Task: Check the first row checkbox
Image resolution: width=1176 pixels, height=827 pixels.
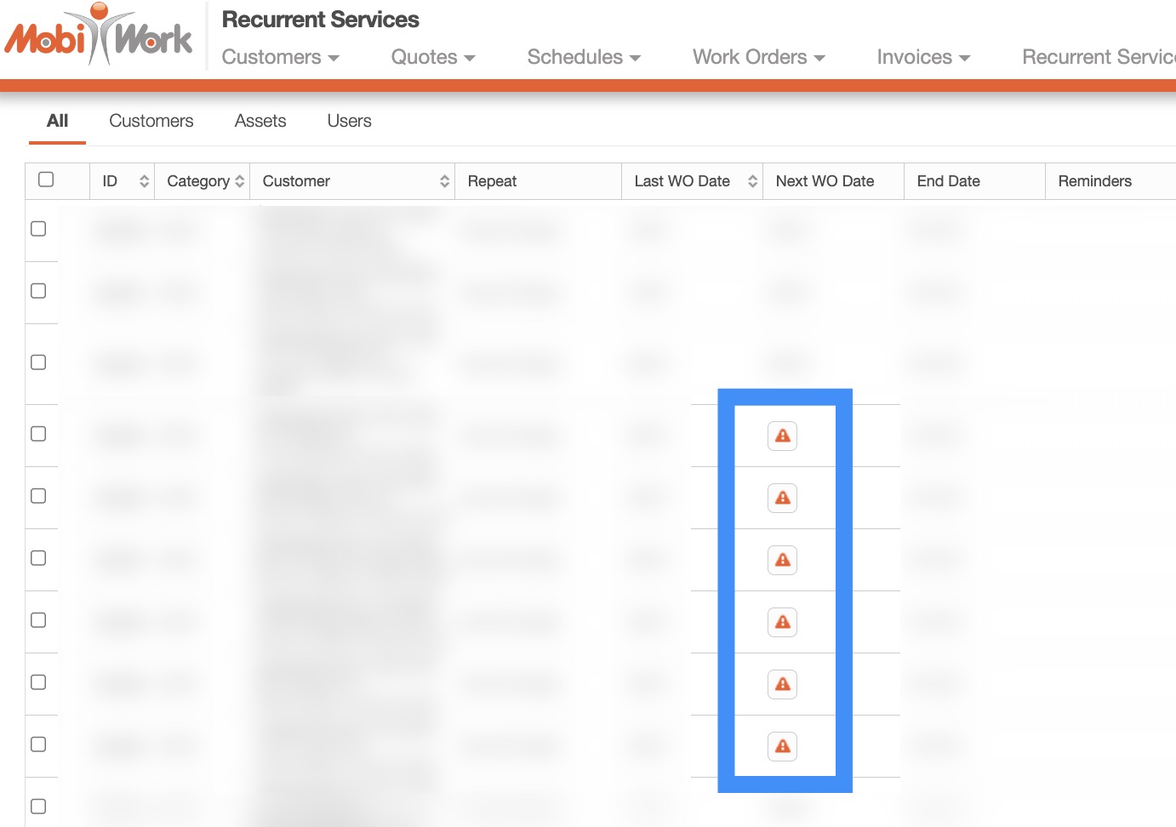Action: (38, 229)
